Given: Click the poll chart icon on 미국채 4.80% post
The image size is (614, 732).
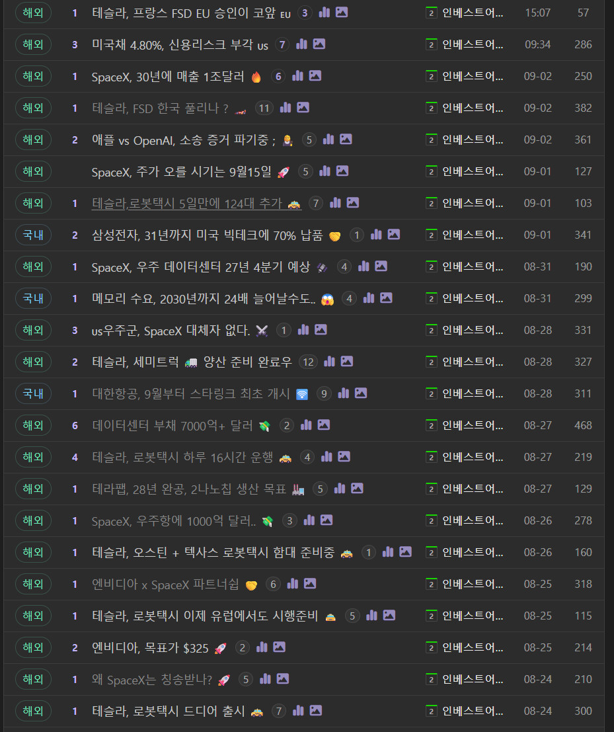Looking at the screenshot, I should [x=302, y=44].
